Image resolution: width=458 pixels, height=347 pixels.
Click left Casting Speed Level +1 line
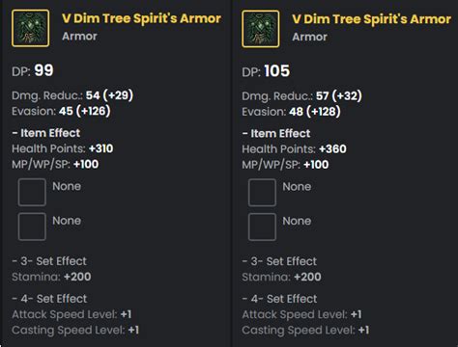pos(75,330)
